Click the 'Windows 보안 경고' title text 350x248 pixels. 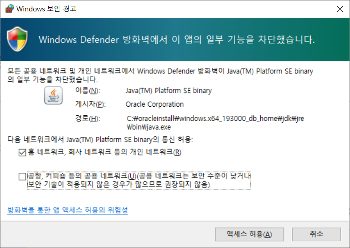[x=46, y=9]
